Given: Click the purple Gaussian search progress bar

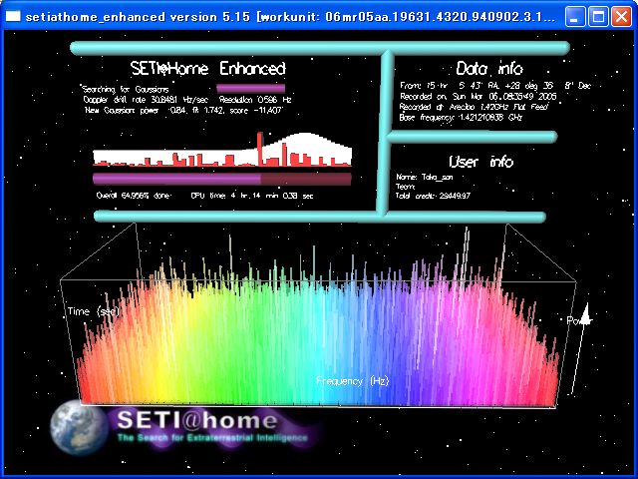Looking at the screenshot, I should pyautogui.click(x=250, y=89).
